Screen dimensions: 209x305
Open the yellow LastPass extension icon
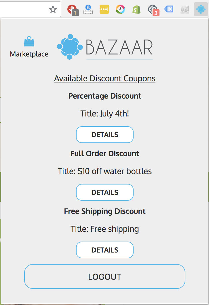tap(104, 9)
